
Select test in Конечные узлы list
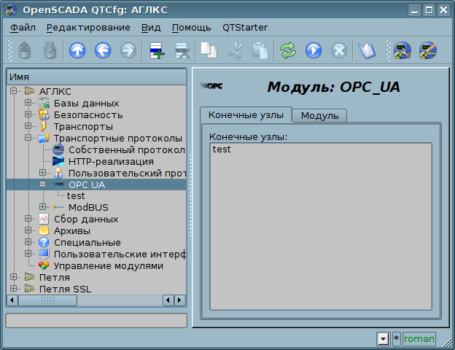(x=222, y=149)
